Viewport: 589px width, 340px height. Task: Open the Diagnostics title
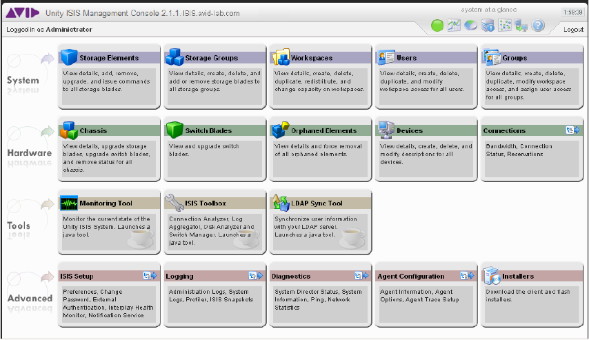pos(291,276)
